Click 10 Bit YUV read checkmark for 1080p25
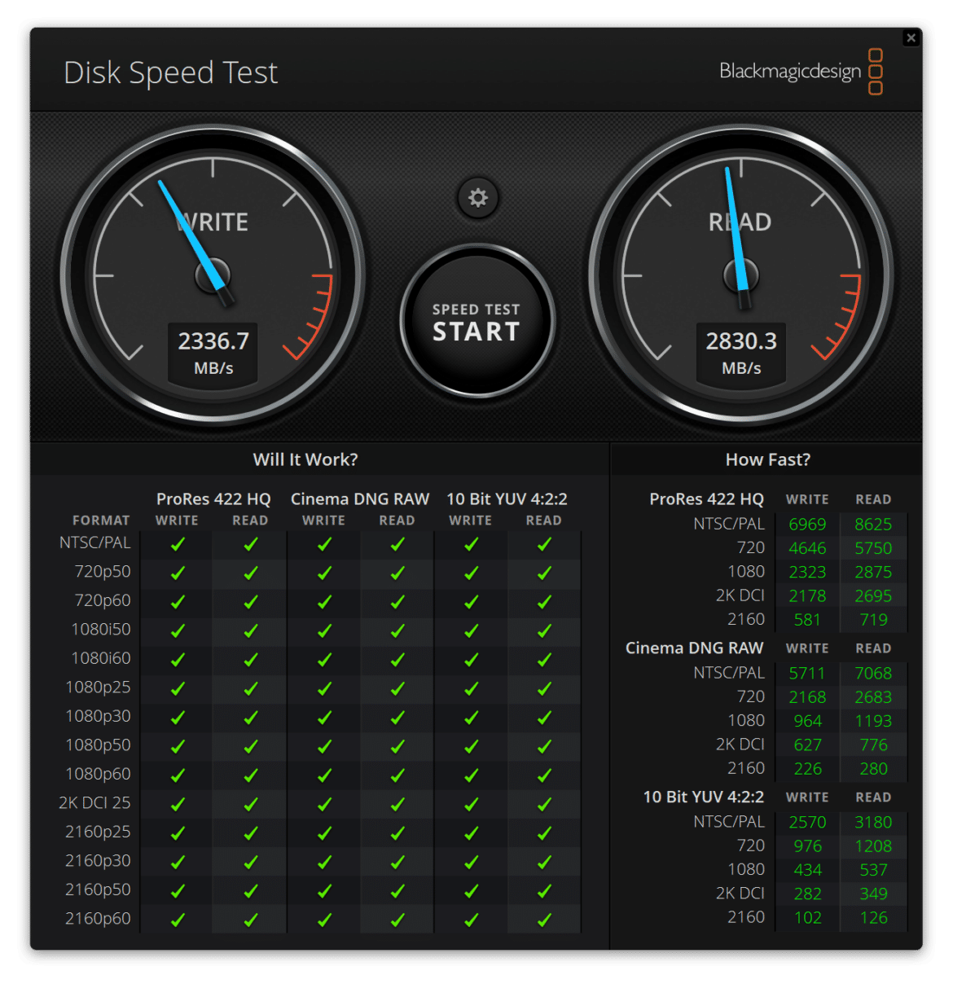Image resolution: width=953 pixels, height=984 pixels. tap(544, 688)
